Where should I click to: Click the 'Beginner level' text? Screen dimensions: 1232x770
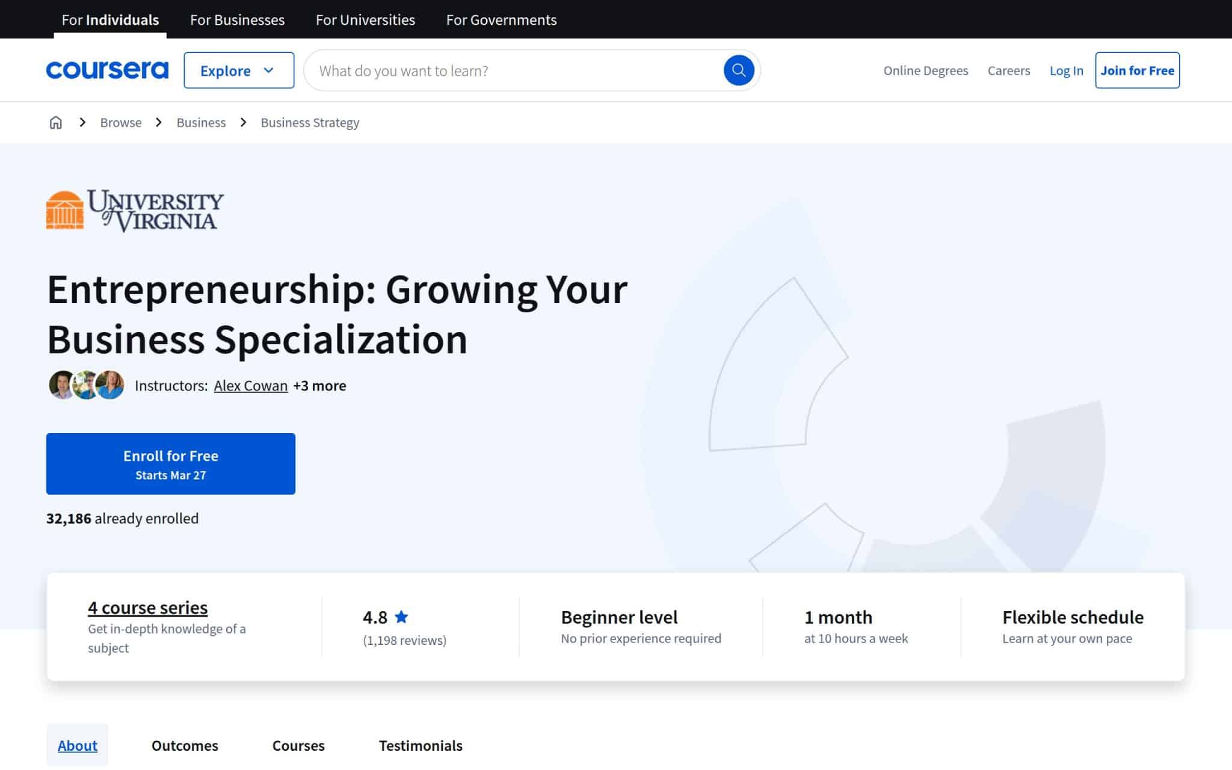pos(619,617)
